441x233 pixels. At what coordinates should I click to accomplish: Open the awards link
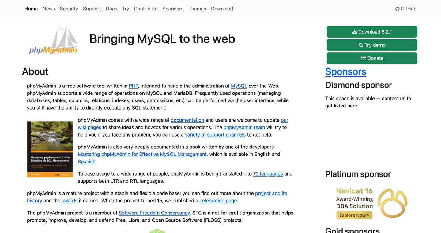coord(70,201)
